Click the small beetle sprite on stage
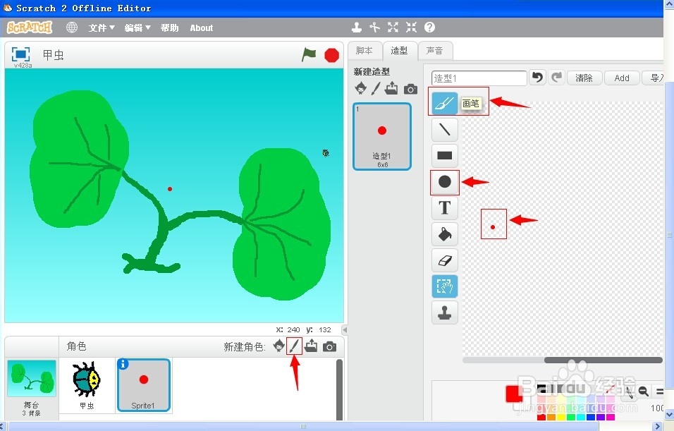 [x=326, y=152]
